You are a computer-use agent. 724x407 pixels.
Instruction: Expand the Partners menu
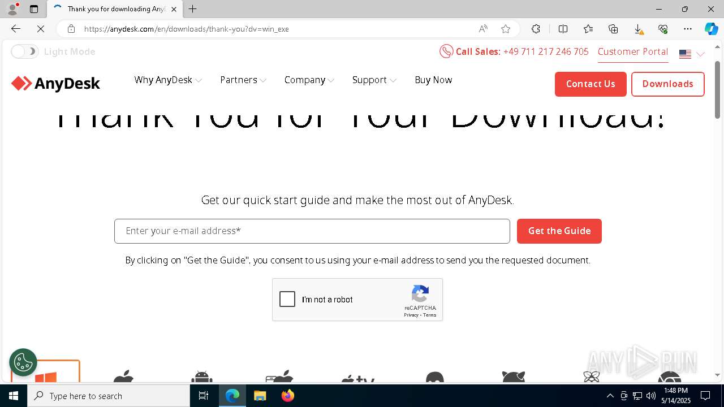(x=243, y=80)
